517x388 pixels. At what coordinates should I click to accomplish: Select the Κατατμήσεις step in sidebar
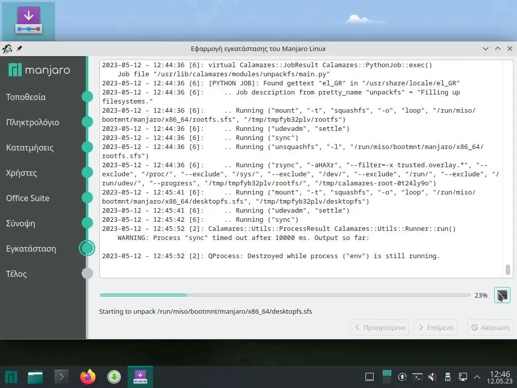30,148
